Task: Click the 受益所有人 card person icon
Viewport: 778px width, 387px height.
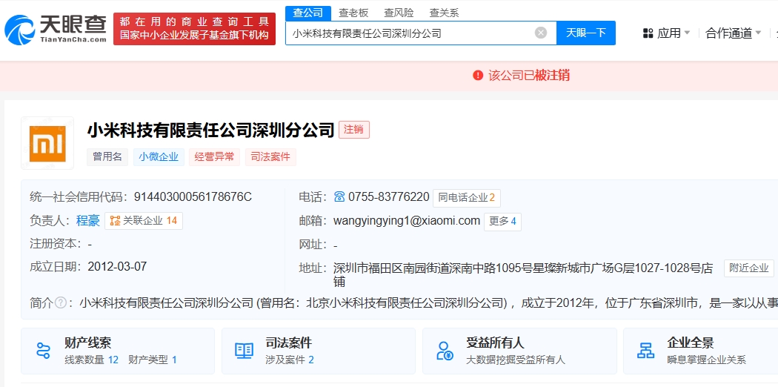Action: [445, 351]
